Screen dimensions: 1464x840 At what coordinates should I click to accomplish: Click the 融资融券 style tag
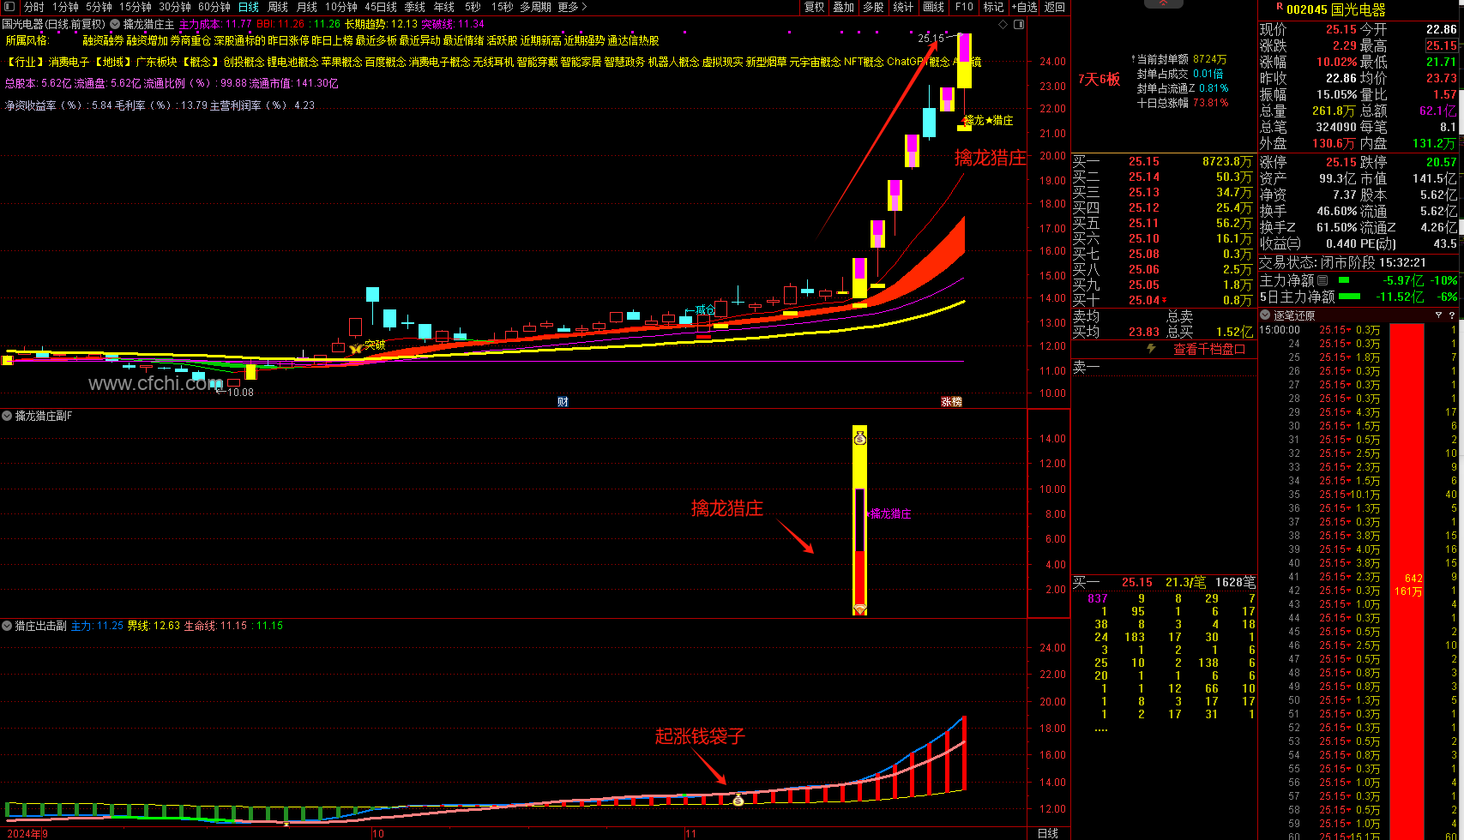[x=103, y=40]
